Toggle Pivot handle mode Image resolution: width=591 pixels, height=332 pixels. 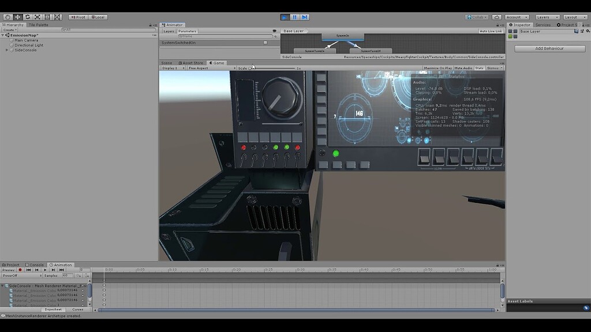click(x=79, y=17)
